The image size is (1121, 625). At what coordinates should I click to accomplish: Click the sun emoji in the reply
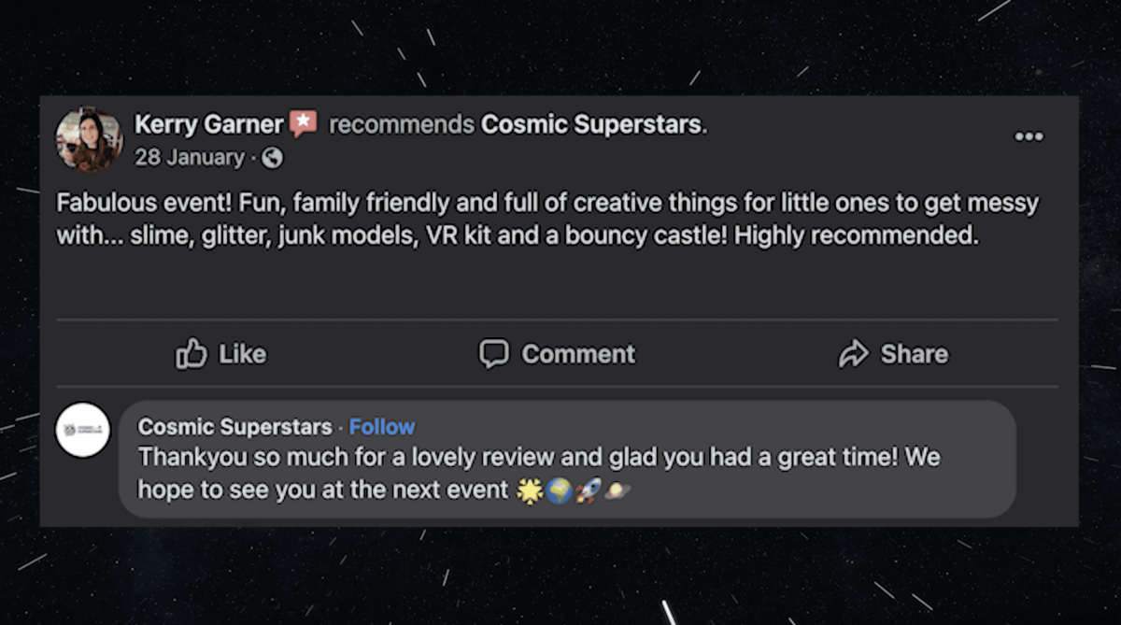[x=530, y=490]
